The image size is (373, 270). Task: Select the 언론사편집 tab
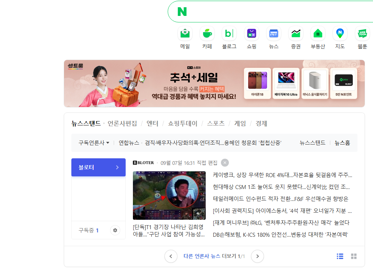click(122, 124)
